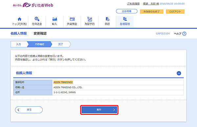Click the 戻る back button
197x127 pixels.
pos(29,110)
